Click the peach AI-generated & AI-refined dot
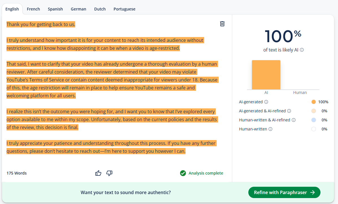Image resolution: width=338 pixels, height=204 pixels. coord(314,111)
